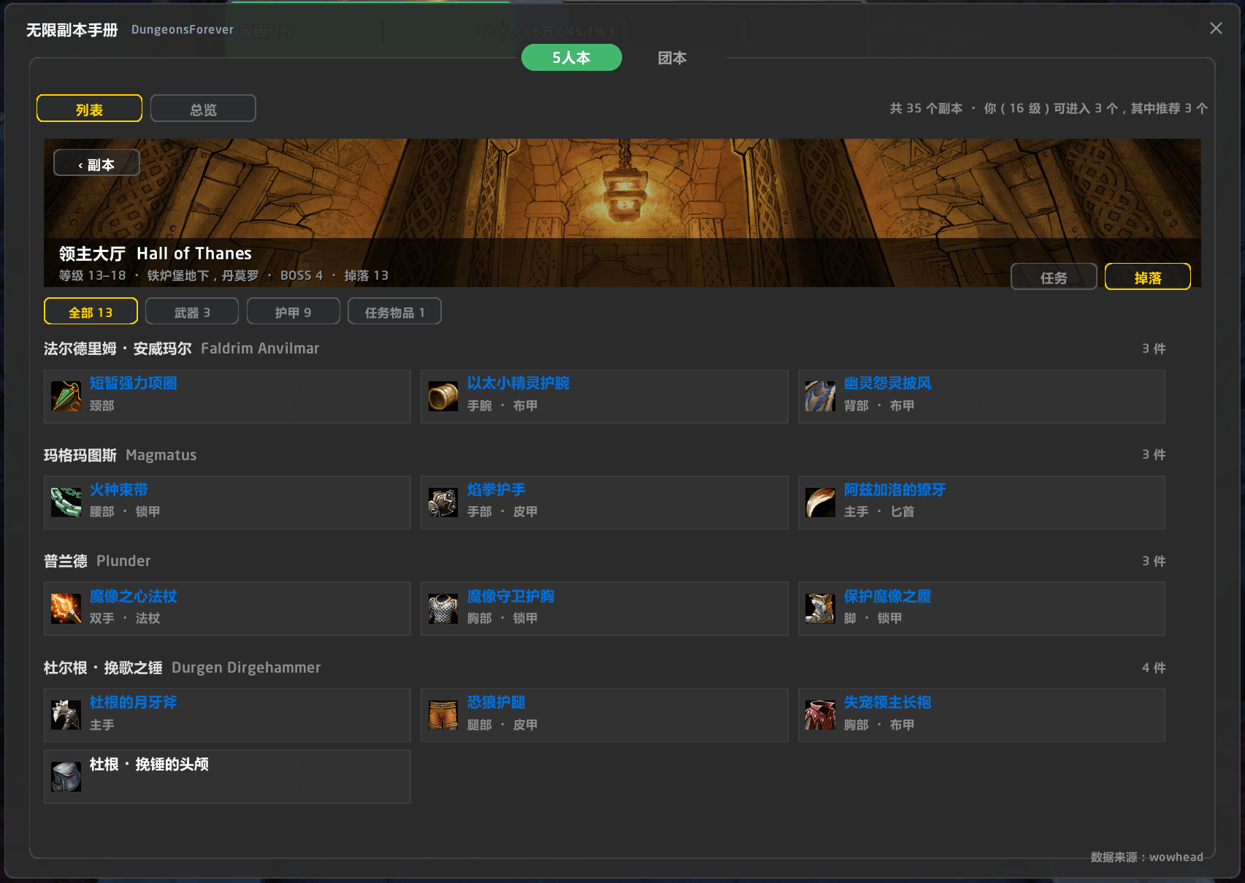Show the 掉落 loot section
Screen dimensions: 1245x883
click(1148, 277)
